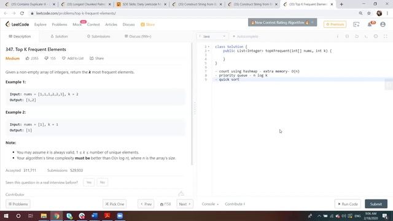Collapse code fold arrow on line 2

click(x=209, y=50)
